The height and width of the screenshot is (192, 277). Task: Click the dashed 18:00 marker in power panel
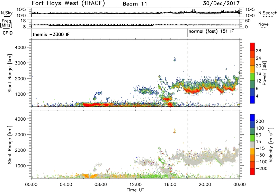coord(188,73)
